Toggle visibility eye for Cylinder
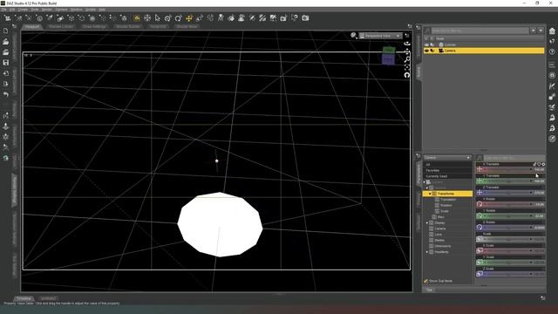This screenshot has width=558, height=314. (x=426, y=44)
